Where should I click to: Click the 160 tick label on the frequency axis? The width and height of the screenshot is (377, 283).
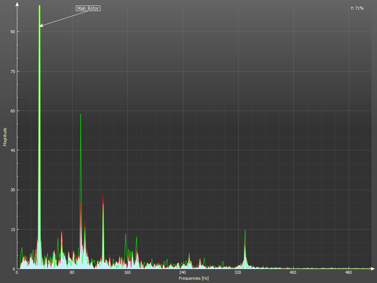[127, 273]
